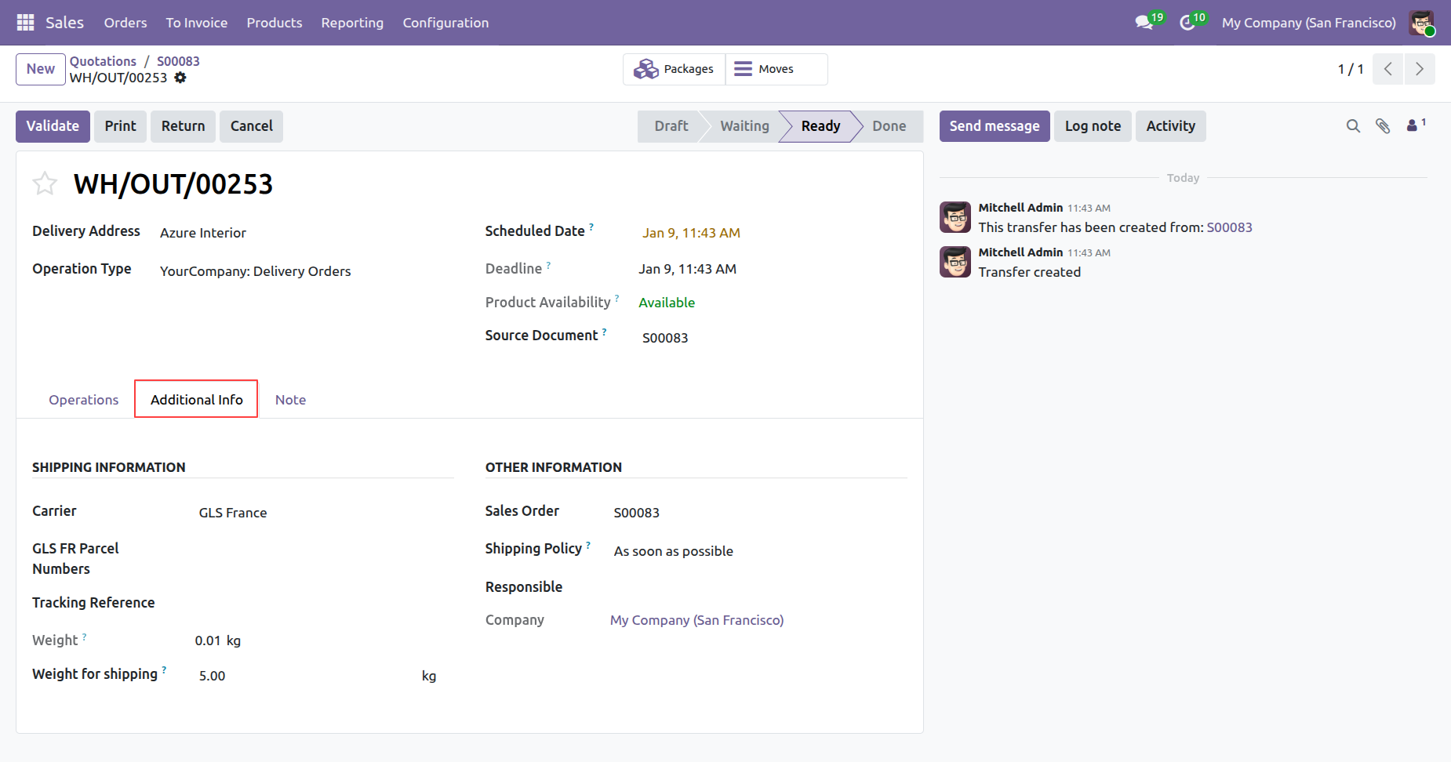Show Shipping Policy help tooltip icon

(x=588, y=544)
